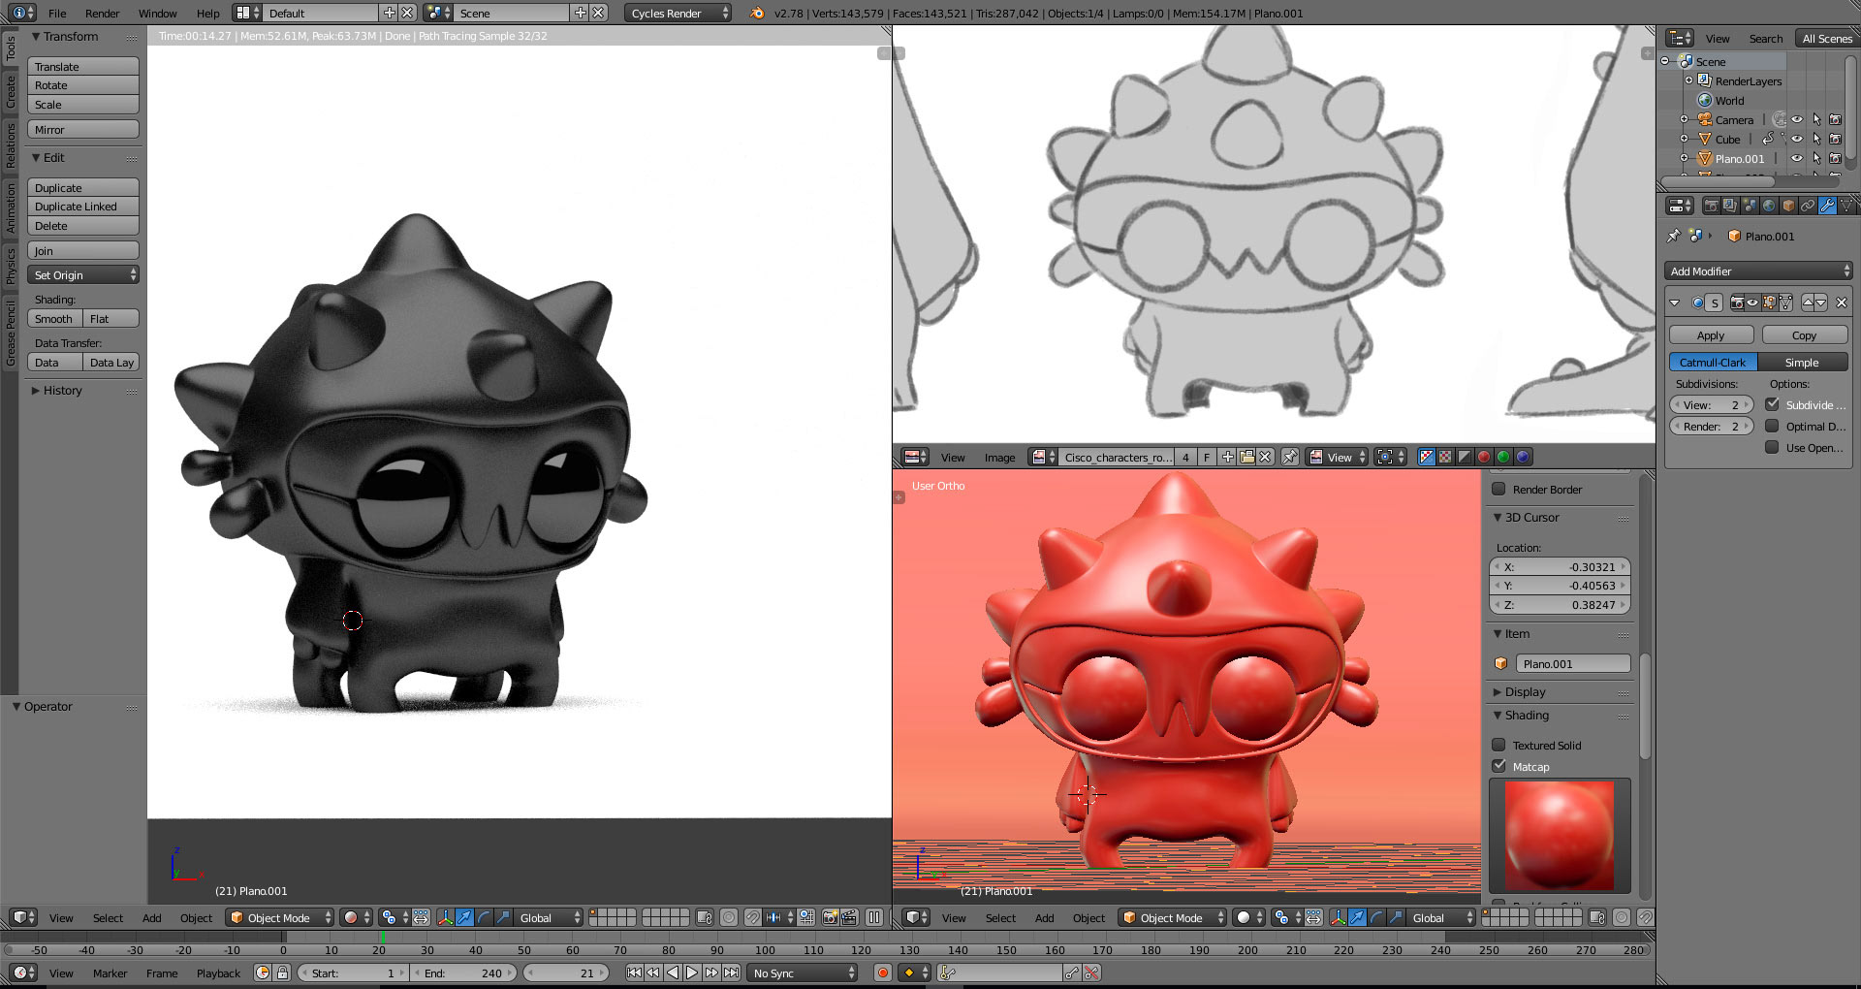Image resolution: width=1861 pixels, height=989 pixels.
Task: Open render engine dropdown Cycles Render
Action: [678, 13]
